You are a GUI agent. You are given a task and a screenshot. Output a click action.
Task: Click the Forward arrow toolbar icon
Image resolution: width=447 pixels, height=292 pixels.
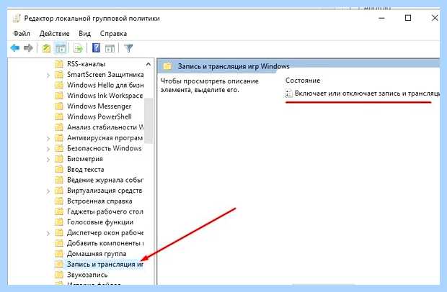point(28,48)
